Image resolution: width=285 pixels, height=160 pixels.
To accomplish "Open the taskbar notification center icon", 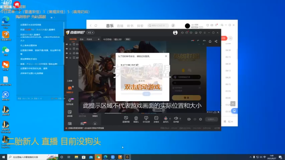I will [x=280, y=157].
